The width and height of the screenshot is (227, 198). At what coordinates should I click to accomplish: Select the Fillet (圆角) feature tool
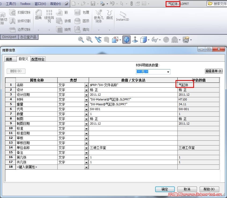click(x=38, y=15)
